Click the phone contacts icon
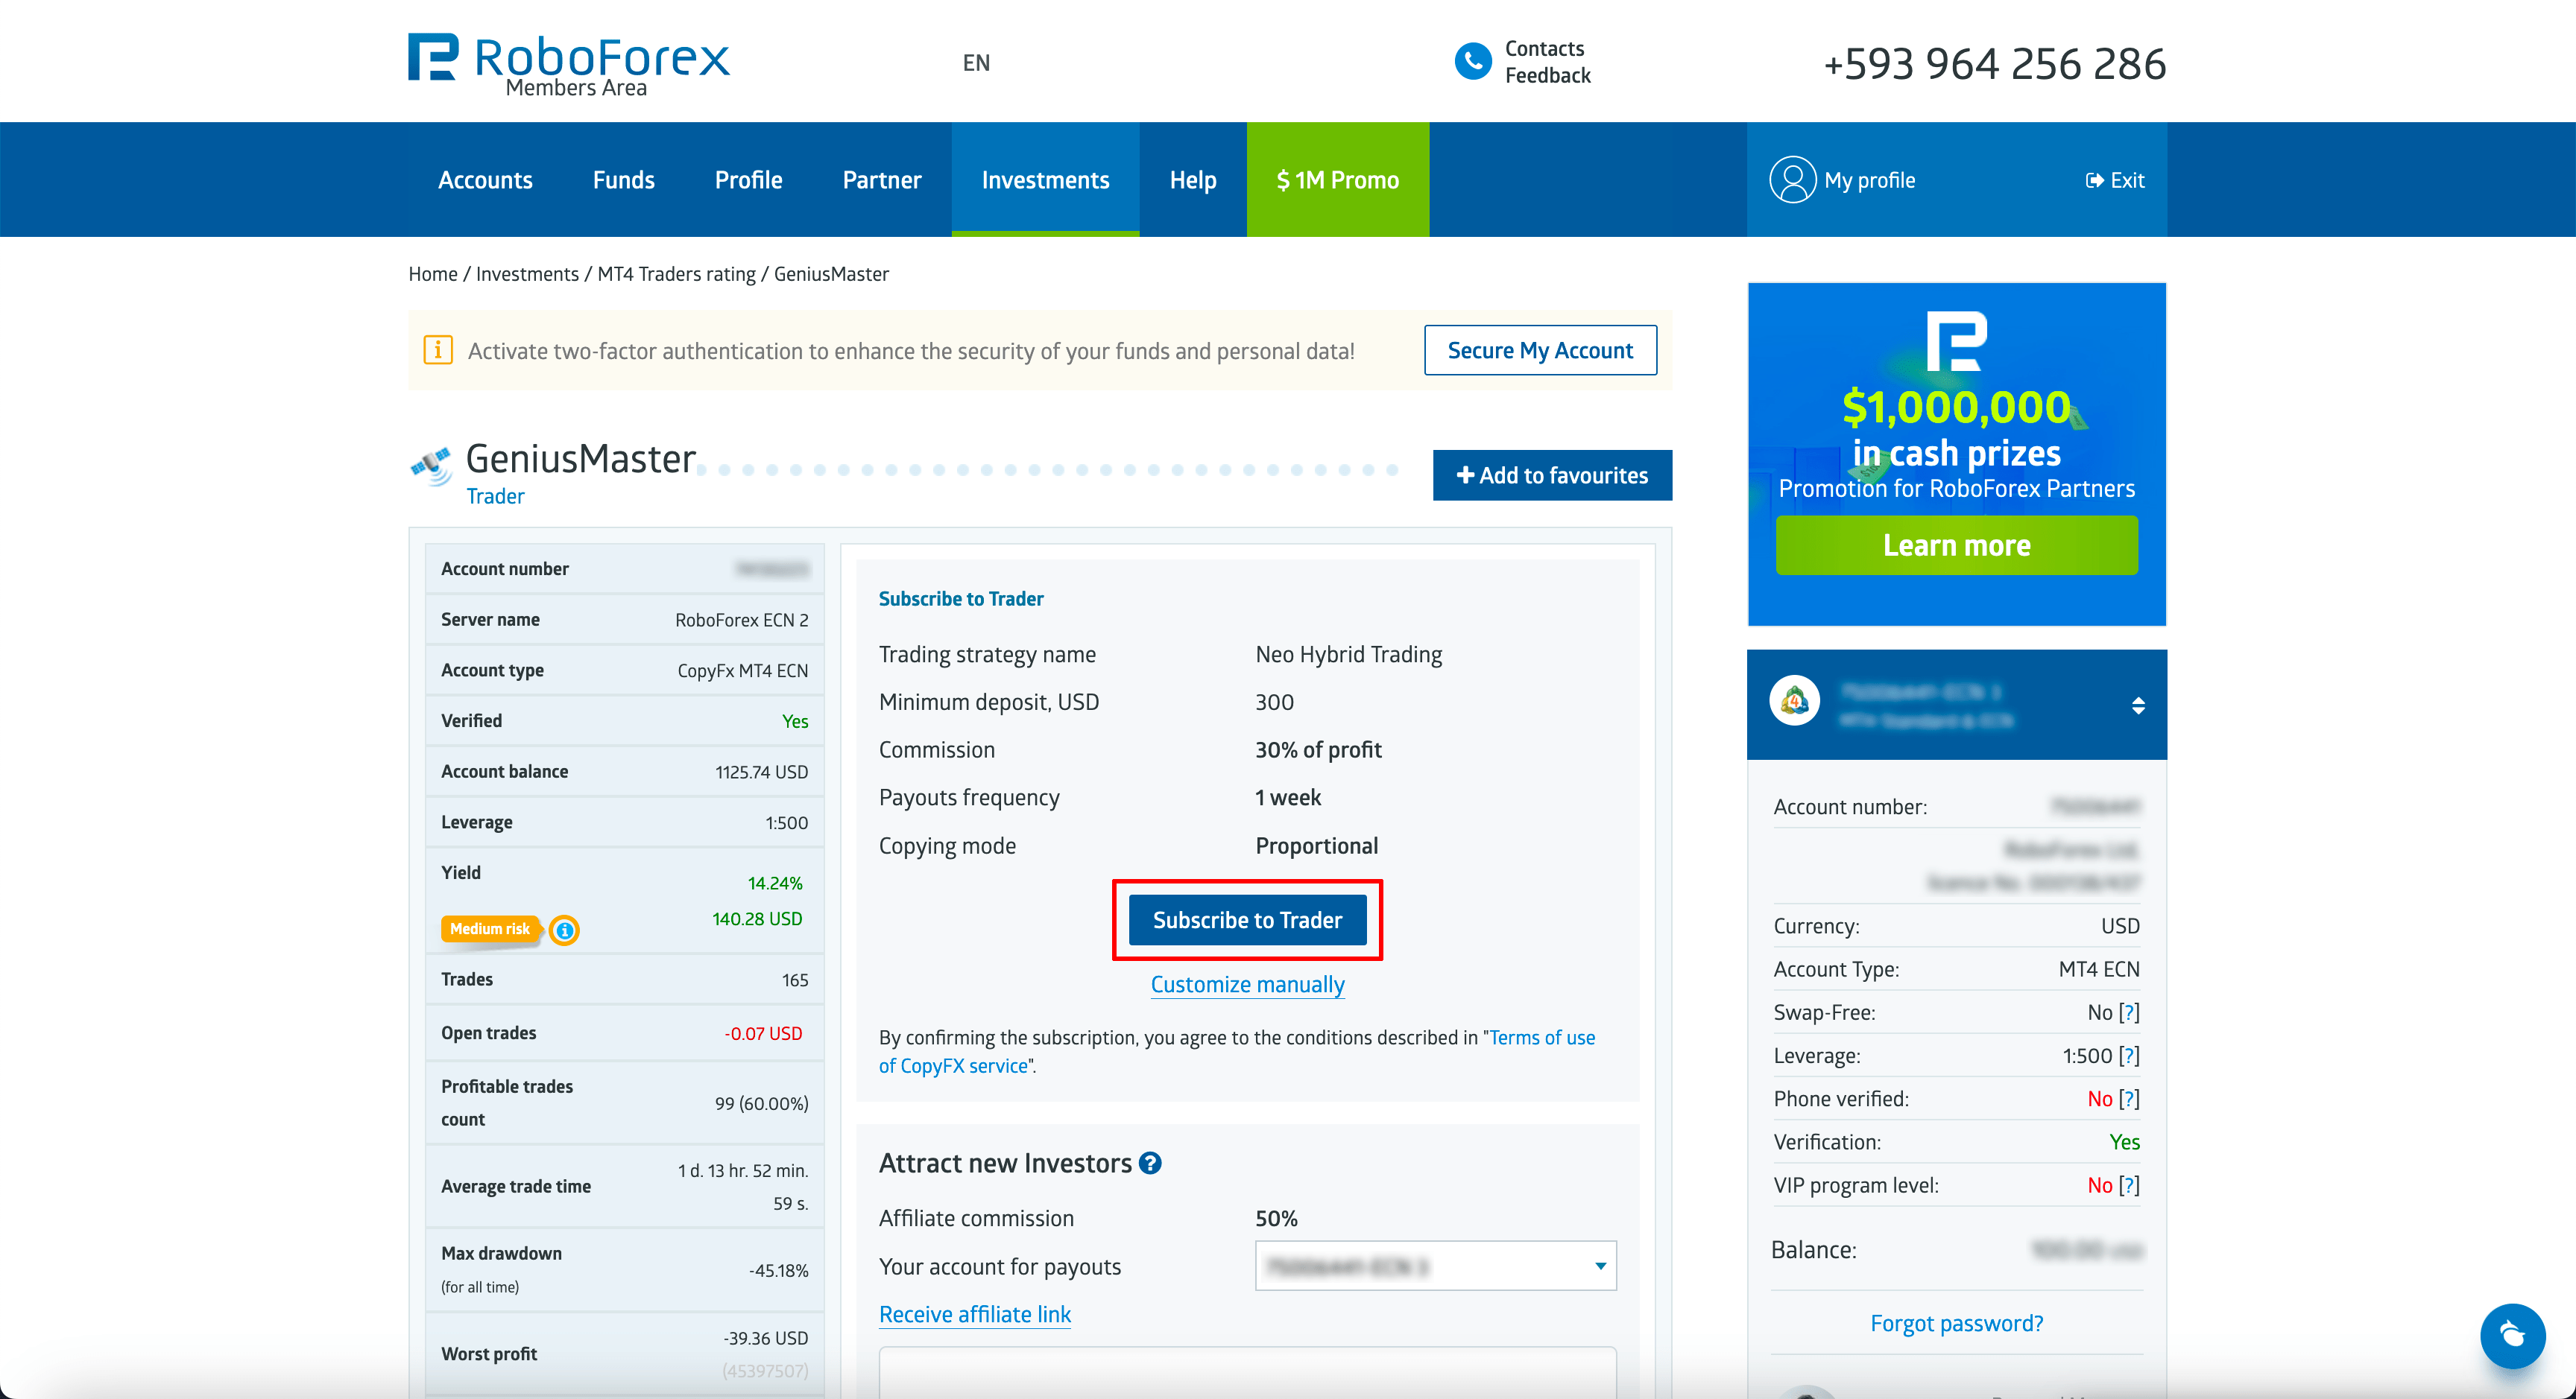 (x=1472, y=62)
